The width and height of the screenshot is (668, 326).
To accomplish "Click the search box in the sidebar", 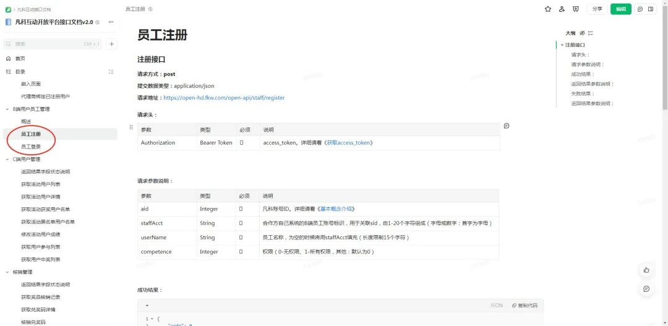I will tap(53, 43).
